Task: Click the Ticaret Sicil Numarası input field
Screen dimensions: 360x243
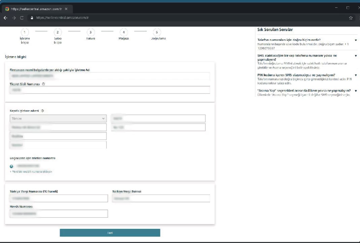Action: [110, 90]
